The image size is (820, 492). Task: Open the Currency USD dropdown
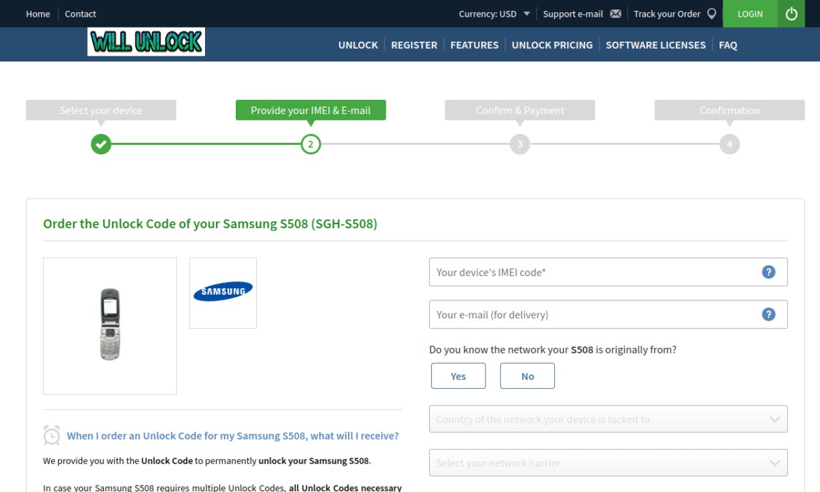pyautogui.click(x=495, y=14)
